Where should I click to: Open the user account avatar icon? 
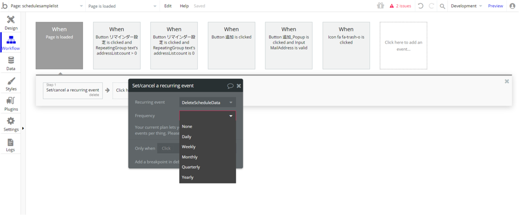coord(513,6)
